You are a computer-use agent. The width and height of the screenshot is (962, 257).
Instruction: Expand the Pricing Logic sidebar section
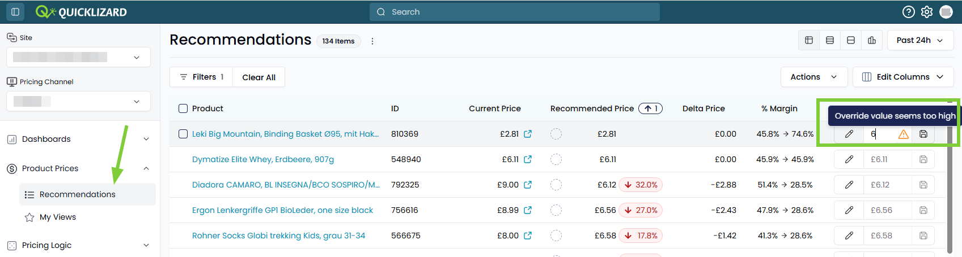pyautogui.click(x=78, y=245)
